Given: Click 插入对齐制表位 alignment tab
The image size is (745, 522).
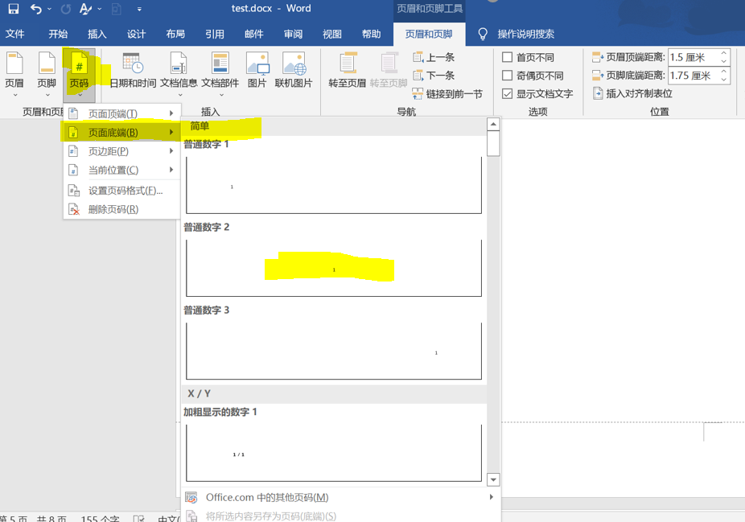Looking at the screenshot, I should pyautogui.click(x=632, y=93).
